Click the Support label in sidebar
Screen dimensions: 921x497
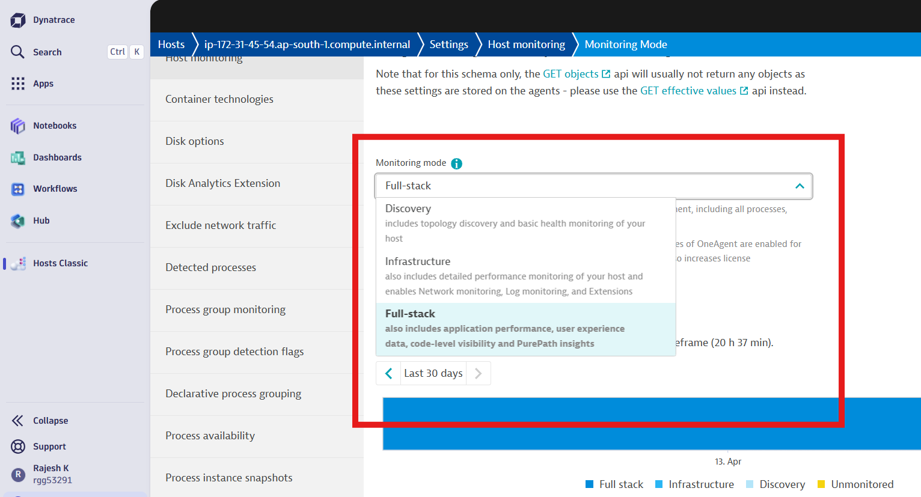click(x=49, y=447)
